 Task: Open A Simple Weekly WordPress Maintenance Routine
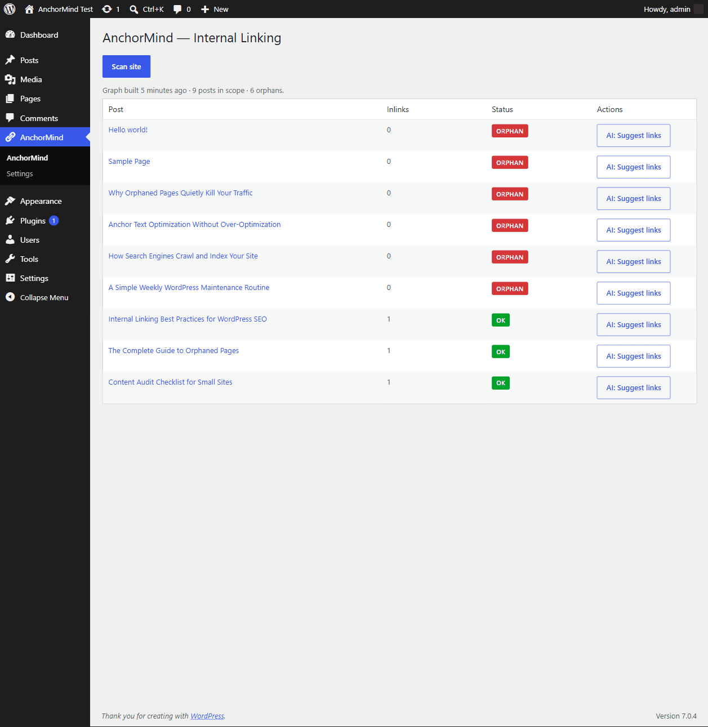189,287
